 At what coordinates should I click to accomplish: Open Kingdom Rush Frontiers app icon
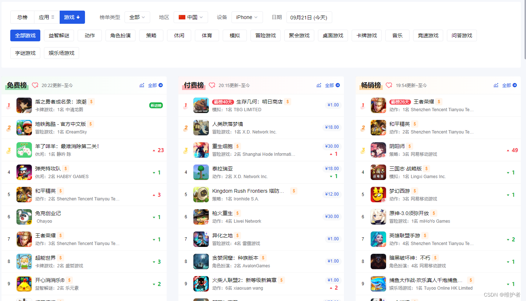coord(201,195)
